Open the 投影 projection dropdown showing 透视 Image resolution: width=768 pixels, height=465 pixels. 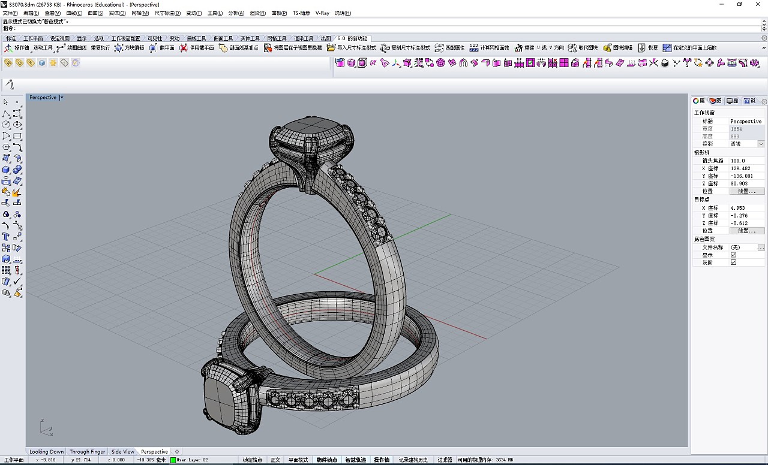pos(760,143)
